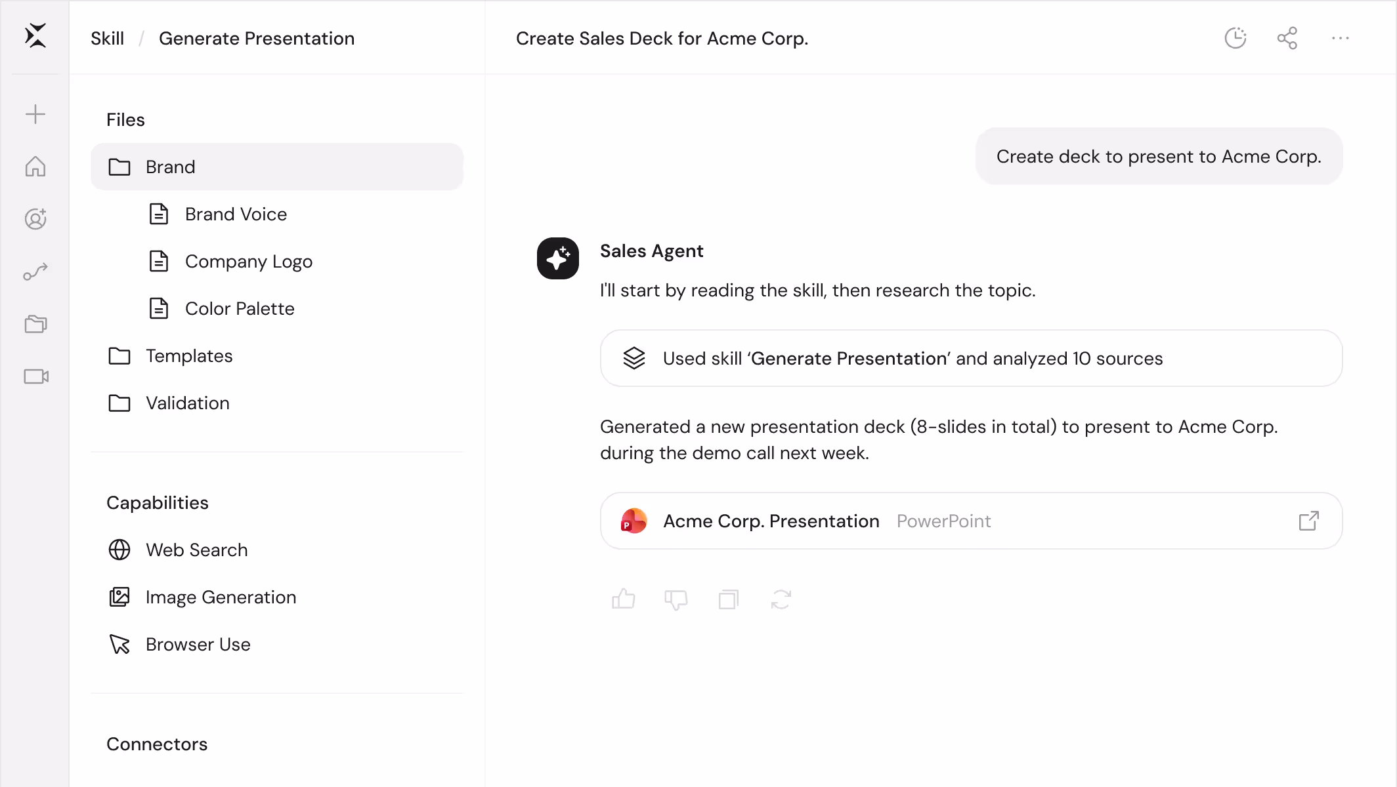Click the Browser Use cursor icon
Image resolution: width=1397 pixels, height=787 pixels.
[119, 644]
